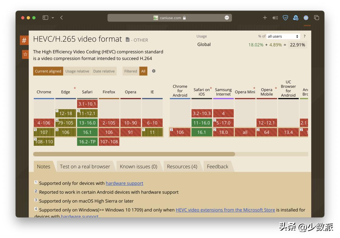340x238 pixels.
Task: Click the Chrome 107 current version cell
Action: [x=44, y=132]
